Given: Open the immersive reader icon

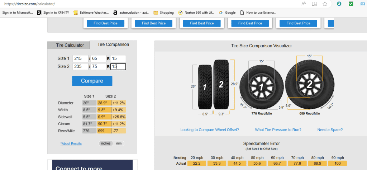Looking at the screenshot, I should tap(314, 4).
